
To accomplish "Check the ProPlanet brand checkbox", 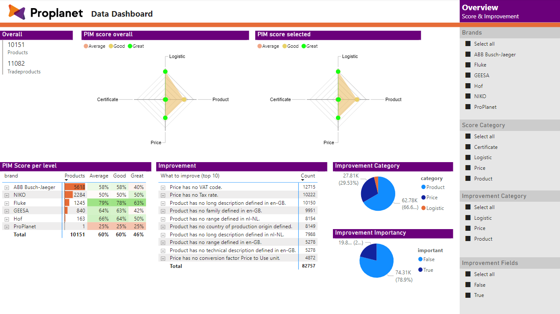I will (468, 107).
